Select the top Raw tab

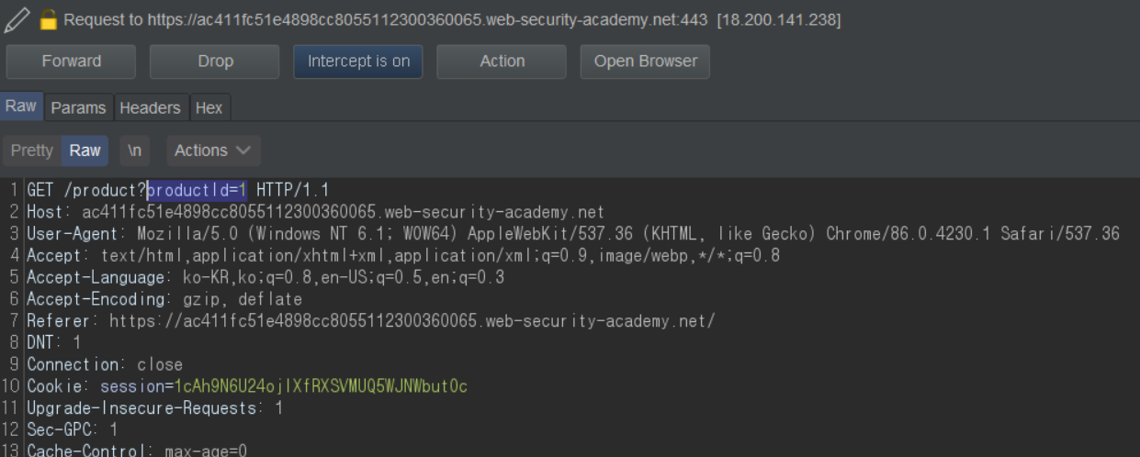pyautogui.click(x=20, y=106)
